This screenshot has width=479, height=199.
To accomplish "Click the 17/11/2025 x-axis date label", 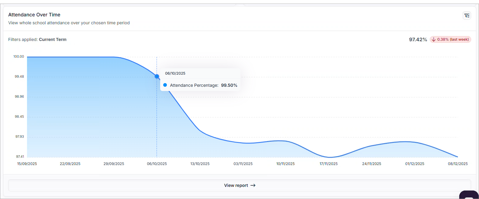I will click(x=329, y=164).
